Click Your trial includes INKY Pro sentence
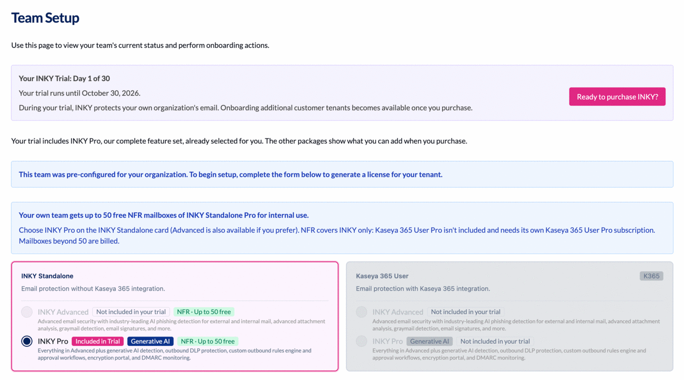The image size is (684, 380). click(x=239, y=141)
